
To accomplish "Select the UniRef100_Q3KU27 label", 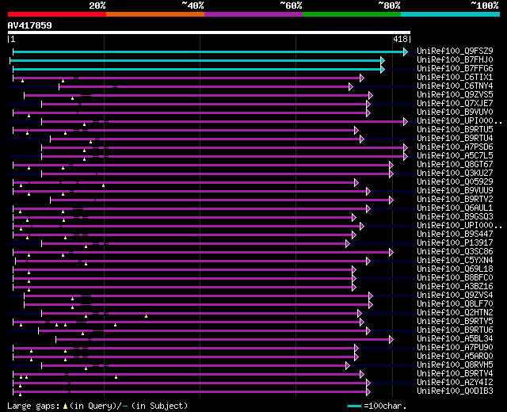I will (x=455, y=173).
